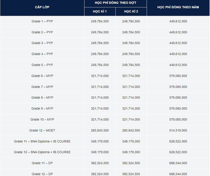The width and height of the screenshot is (210, 176).
Task: Click the HỌC PHÍ ĐÓNG THEO ĐỢT header
Action: pyautogui.click(x=115, y=3)
